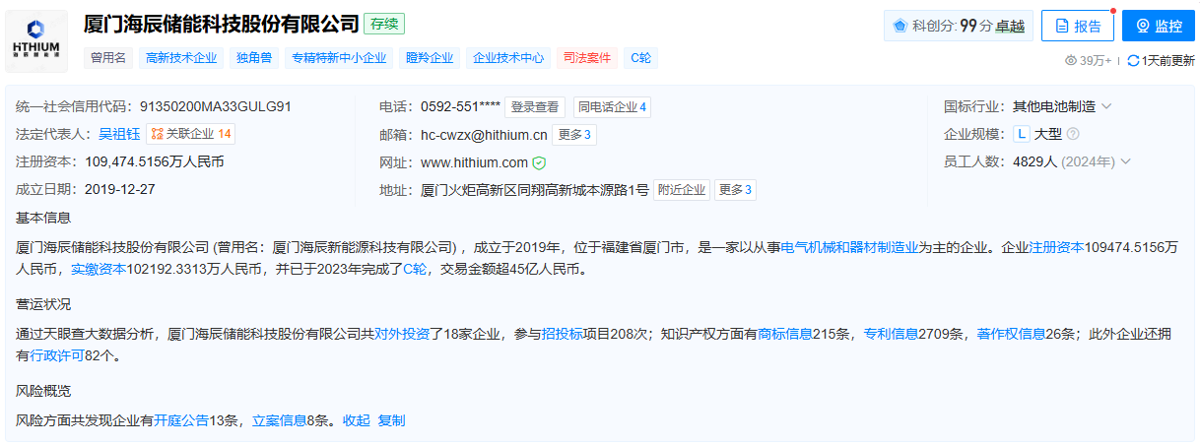
Task: Click 登录查看 to reveal phone number
Action: coord(535,107)
